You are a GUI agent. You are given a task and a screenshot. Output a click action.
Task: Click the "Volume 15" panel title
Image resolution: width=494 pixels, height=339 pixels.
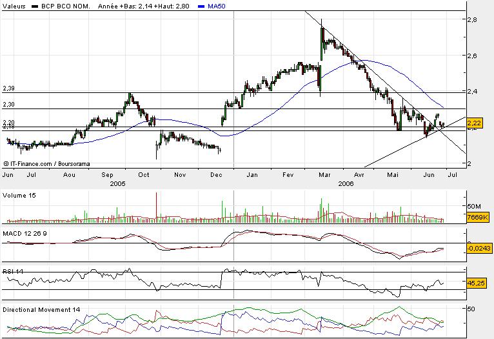pos(19,196)
